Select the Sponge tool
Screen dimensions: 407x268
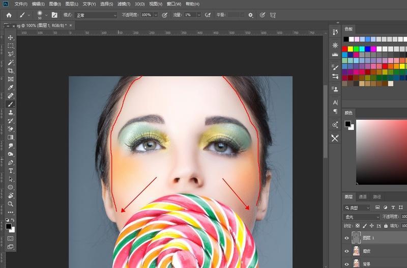pos(10,154)
